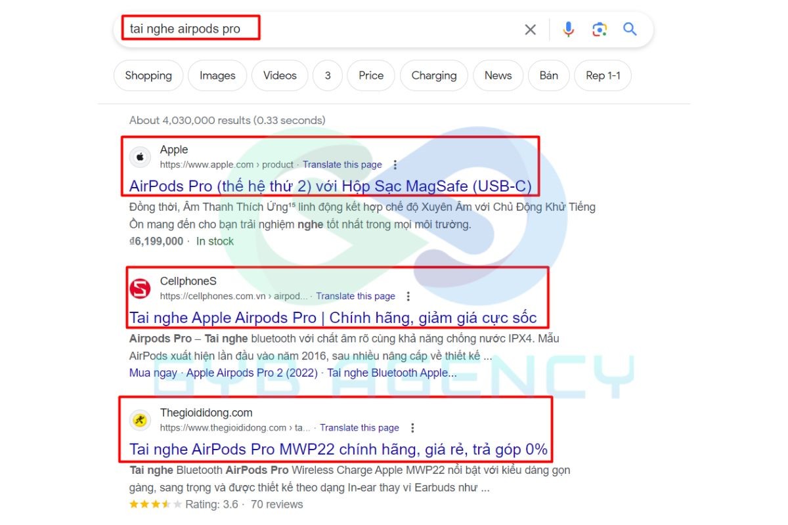
Task: Click the Apple favicon in first result
Action: pos(140,157)
